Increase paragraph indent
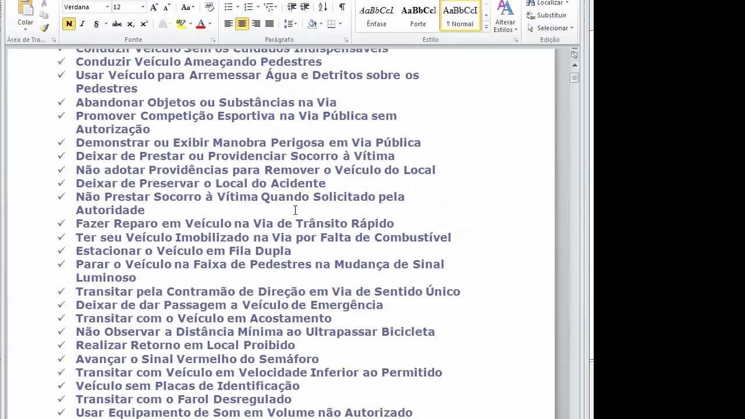Screen dimensions: 745x419 pos(304,7)
